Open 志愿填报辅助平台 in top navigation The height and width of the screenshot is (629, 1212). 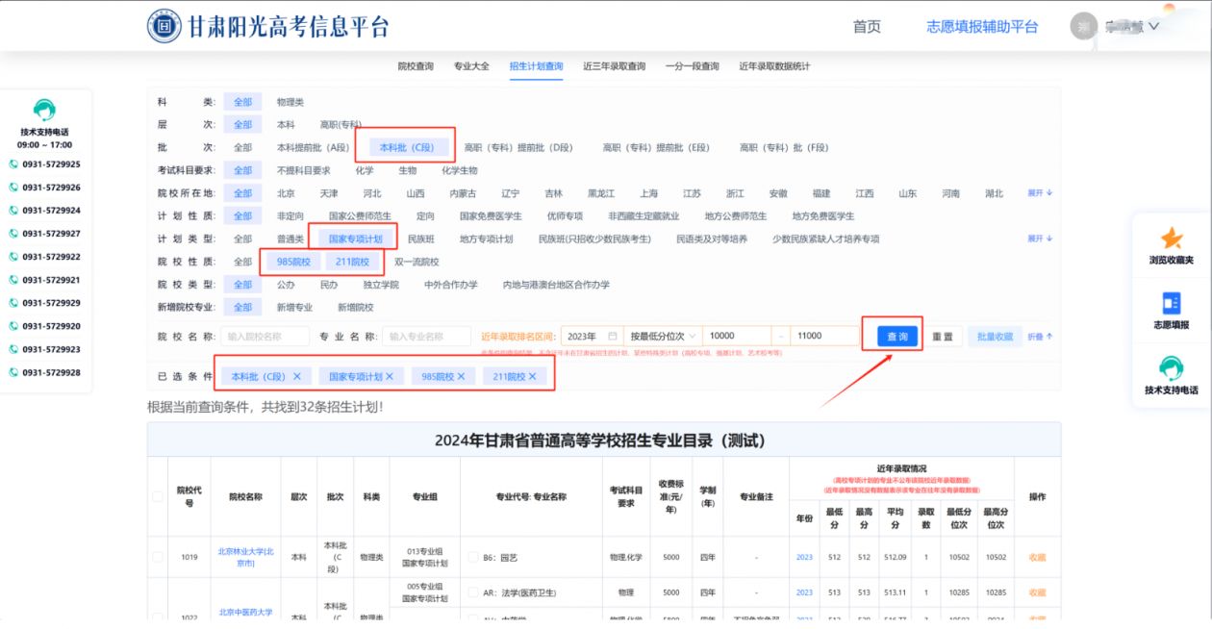(x=982, y=27)
